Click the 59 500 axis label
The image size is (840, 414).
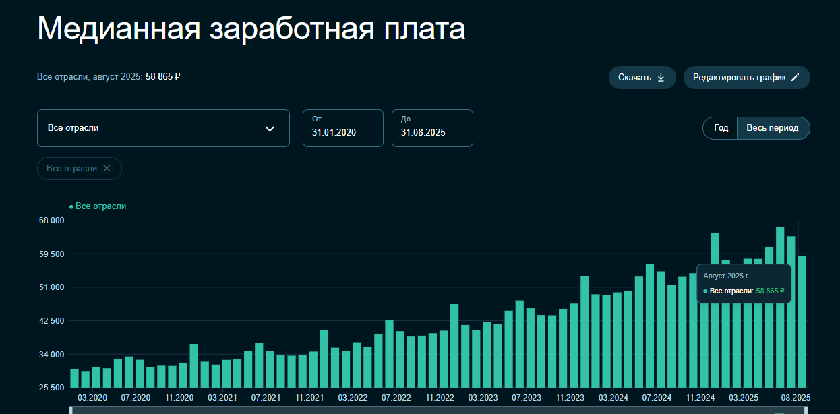tap(51, 254)
